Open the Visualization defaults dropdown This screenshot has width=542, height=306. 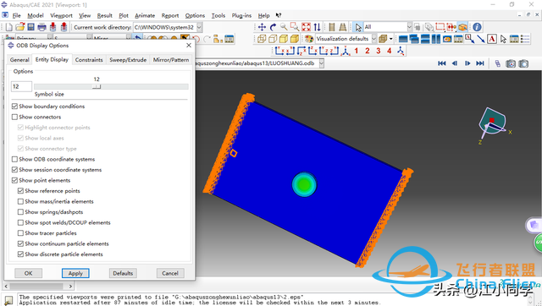click(x=373, y=39)
